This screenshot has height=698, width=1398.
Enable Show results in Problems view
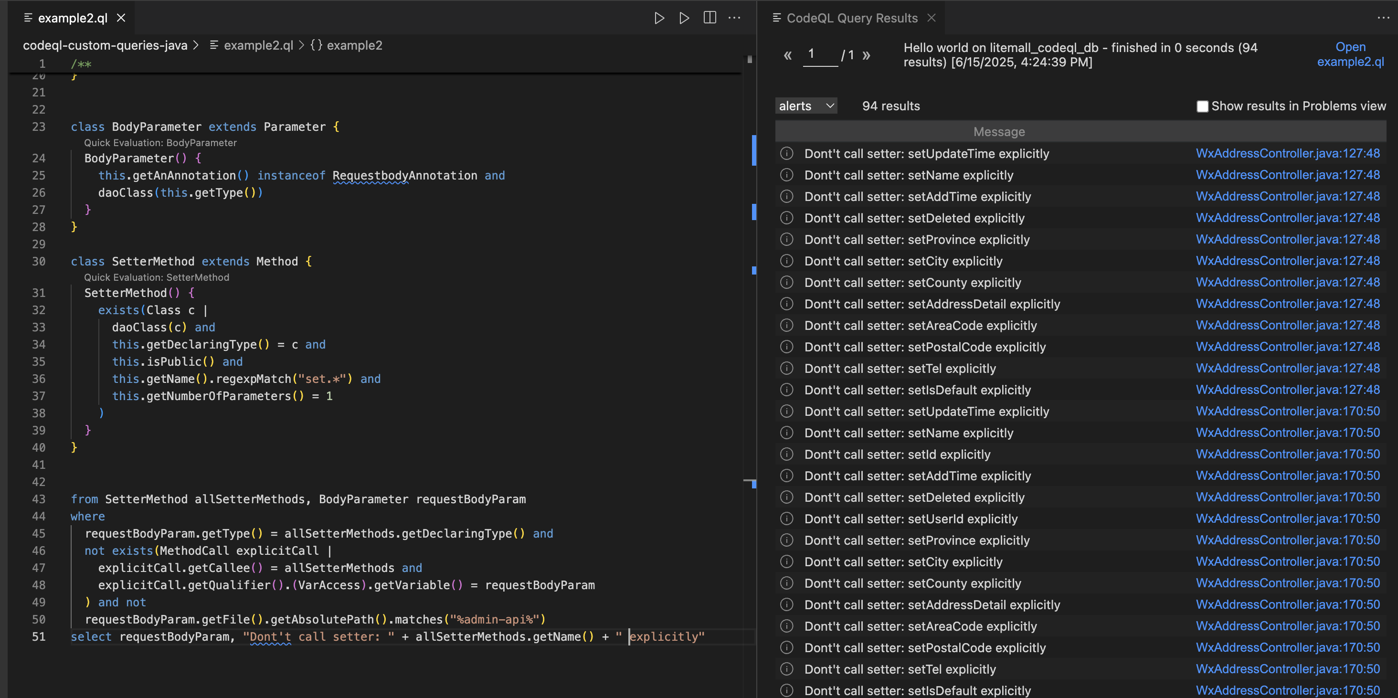pyautogui.click(x=1202, y=106)
